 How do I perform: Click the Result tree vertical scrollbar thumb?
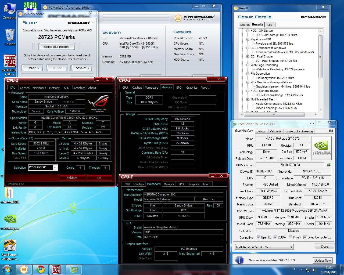click(x=320, y=57)
